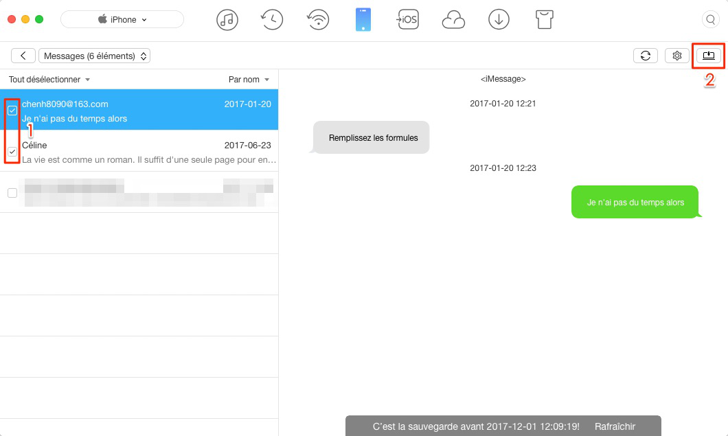Open the iCloud content icon
The width and height of the screenshot is (728, 436).
(x=453, y=20)
